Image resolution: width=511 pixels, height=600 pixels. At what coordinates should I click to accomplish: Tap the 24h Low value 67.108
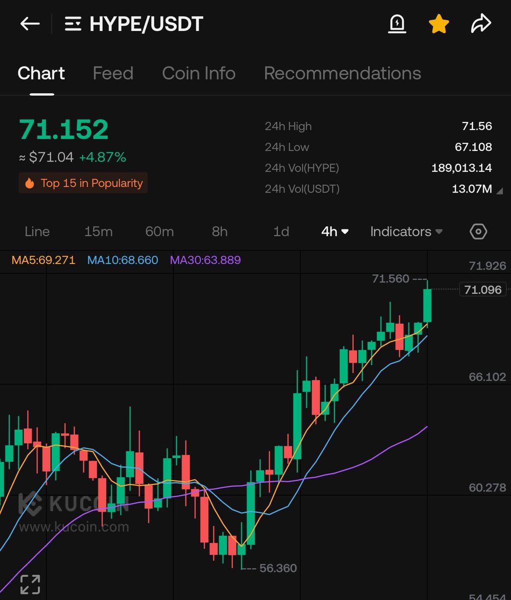coord(473,147)
